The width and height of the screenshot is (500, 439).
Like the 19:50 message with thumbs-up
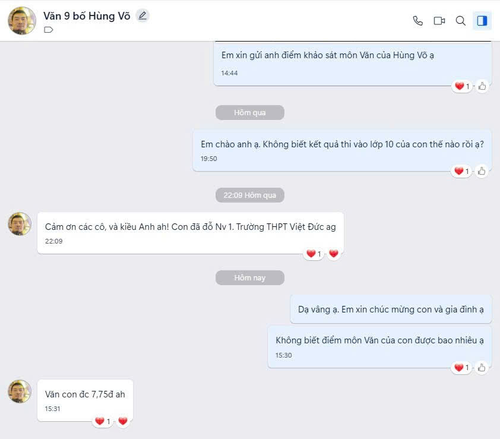tap(482, 171)
